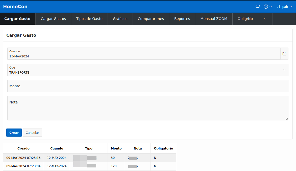This screenshot has height=171, width=296.
Task: Expand the navigation overflow chevron menu
Action: click(265, 18)
